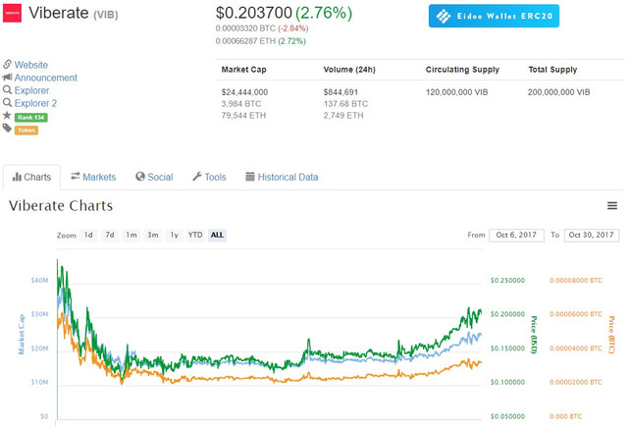Click the 3,984 BTC market cap value
The width and height of the screenshot is (628, 427).
coord(241,104)
